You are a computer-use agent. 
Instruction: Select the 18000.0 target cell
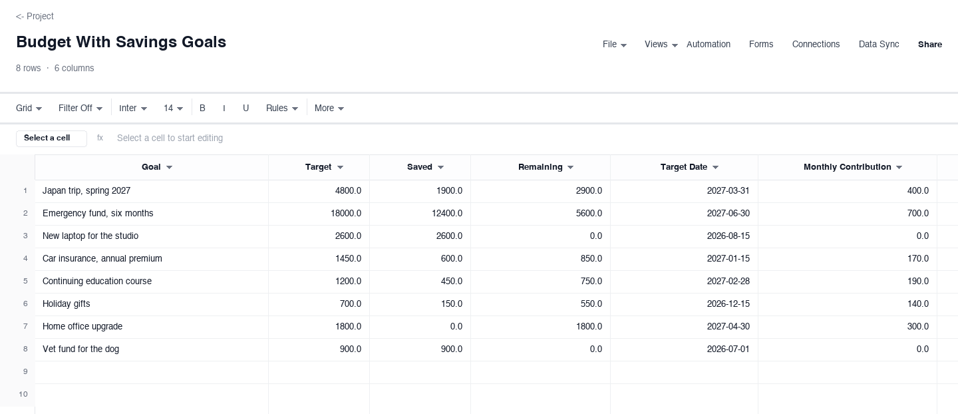[319, 214]
